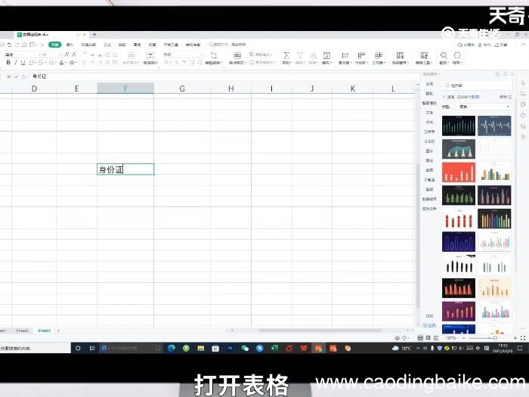
Task: Open the zoom percentage 107% dropdown
Action: (451, 338)
